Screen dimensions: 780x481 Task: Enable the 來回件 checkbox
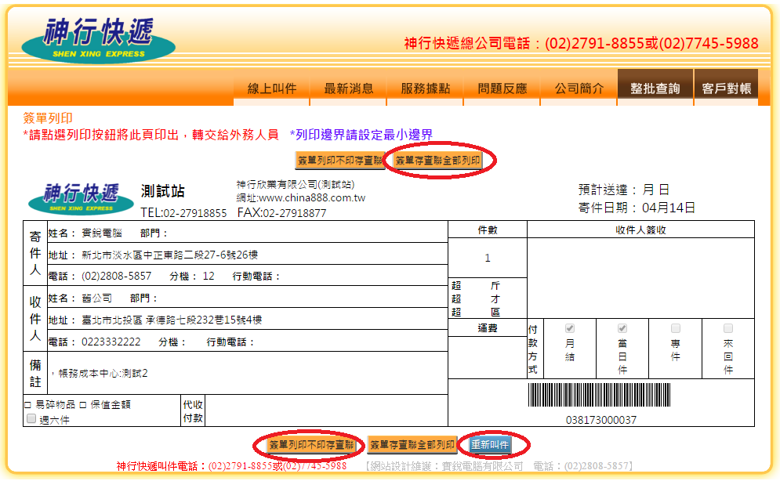tap(727, 328)
